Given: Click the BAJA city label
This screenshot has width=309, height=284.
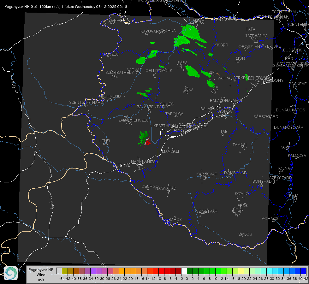Looking at the screenshot, I should click(x=294, y=196).
